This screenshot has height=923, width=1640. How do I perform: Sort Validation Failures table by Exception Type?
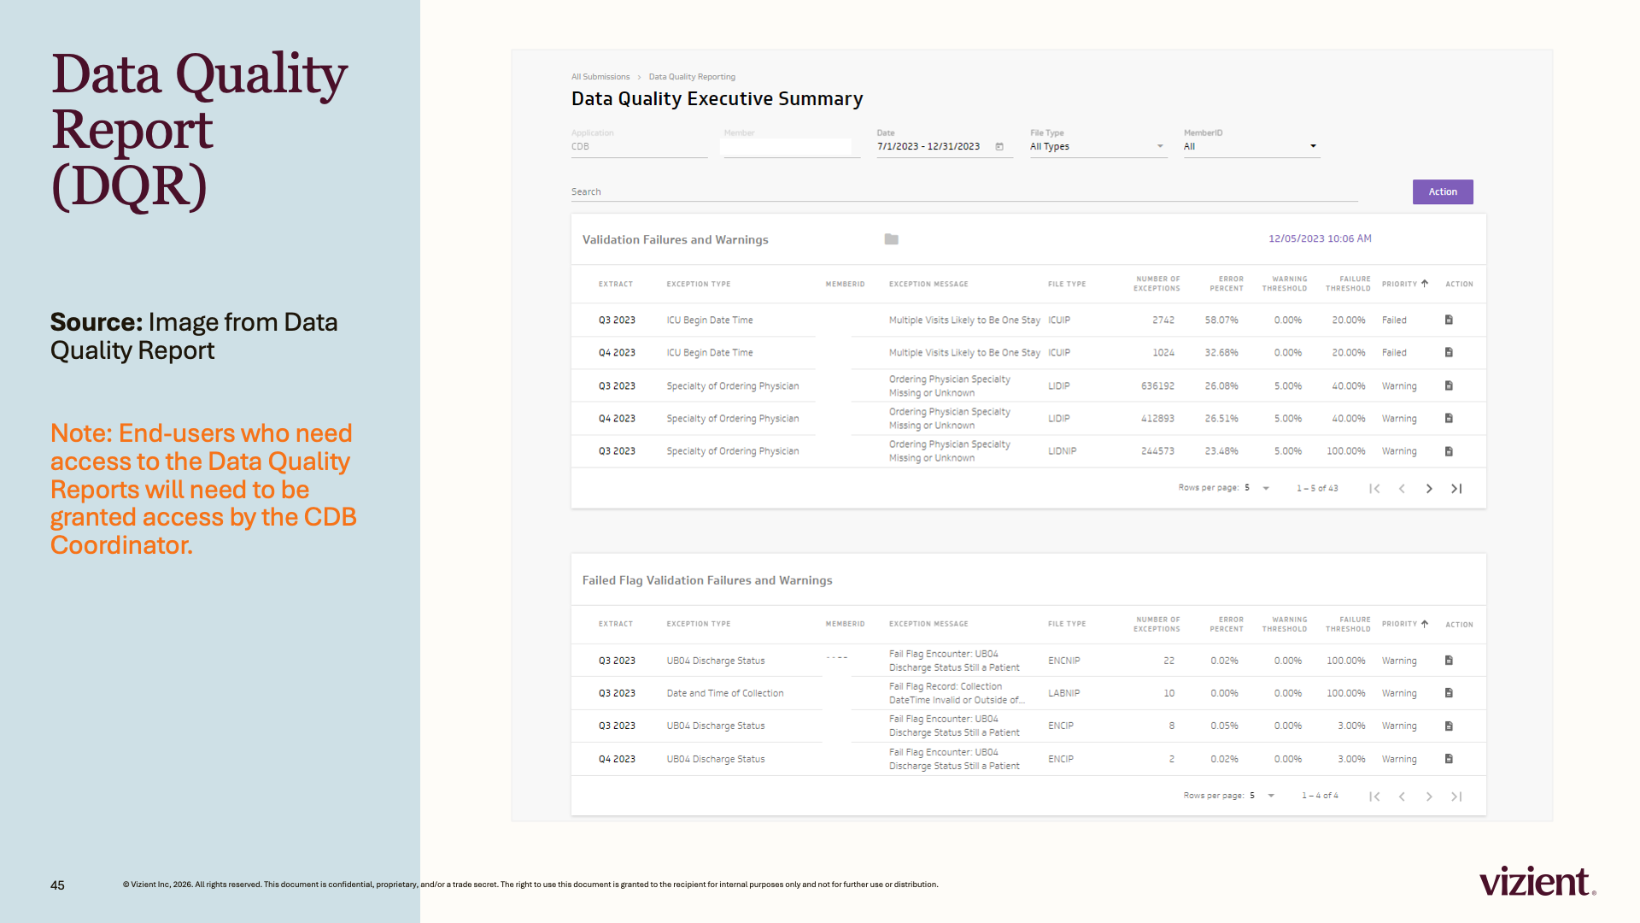coord(699,285)
